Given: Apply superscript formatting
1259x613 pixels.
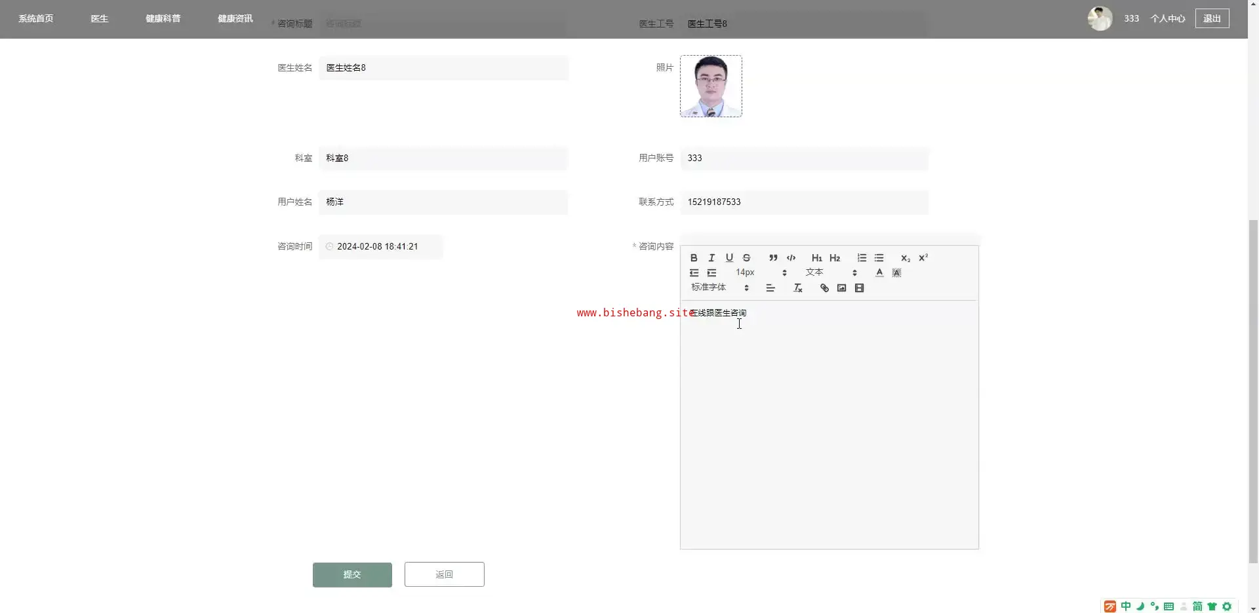Looking at the screenshot, I should coord(923,258).
